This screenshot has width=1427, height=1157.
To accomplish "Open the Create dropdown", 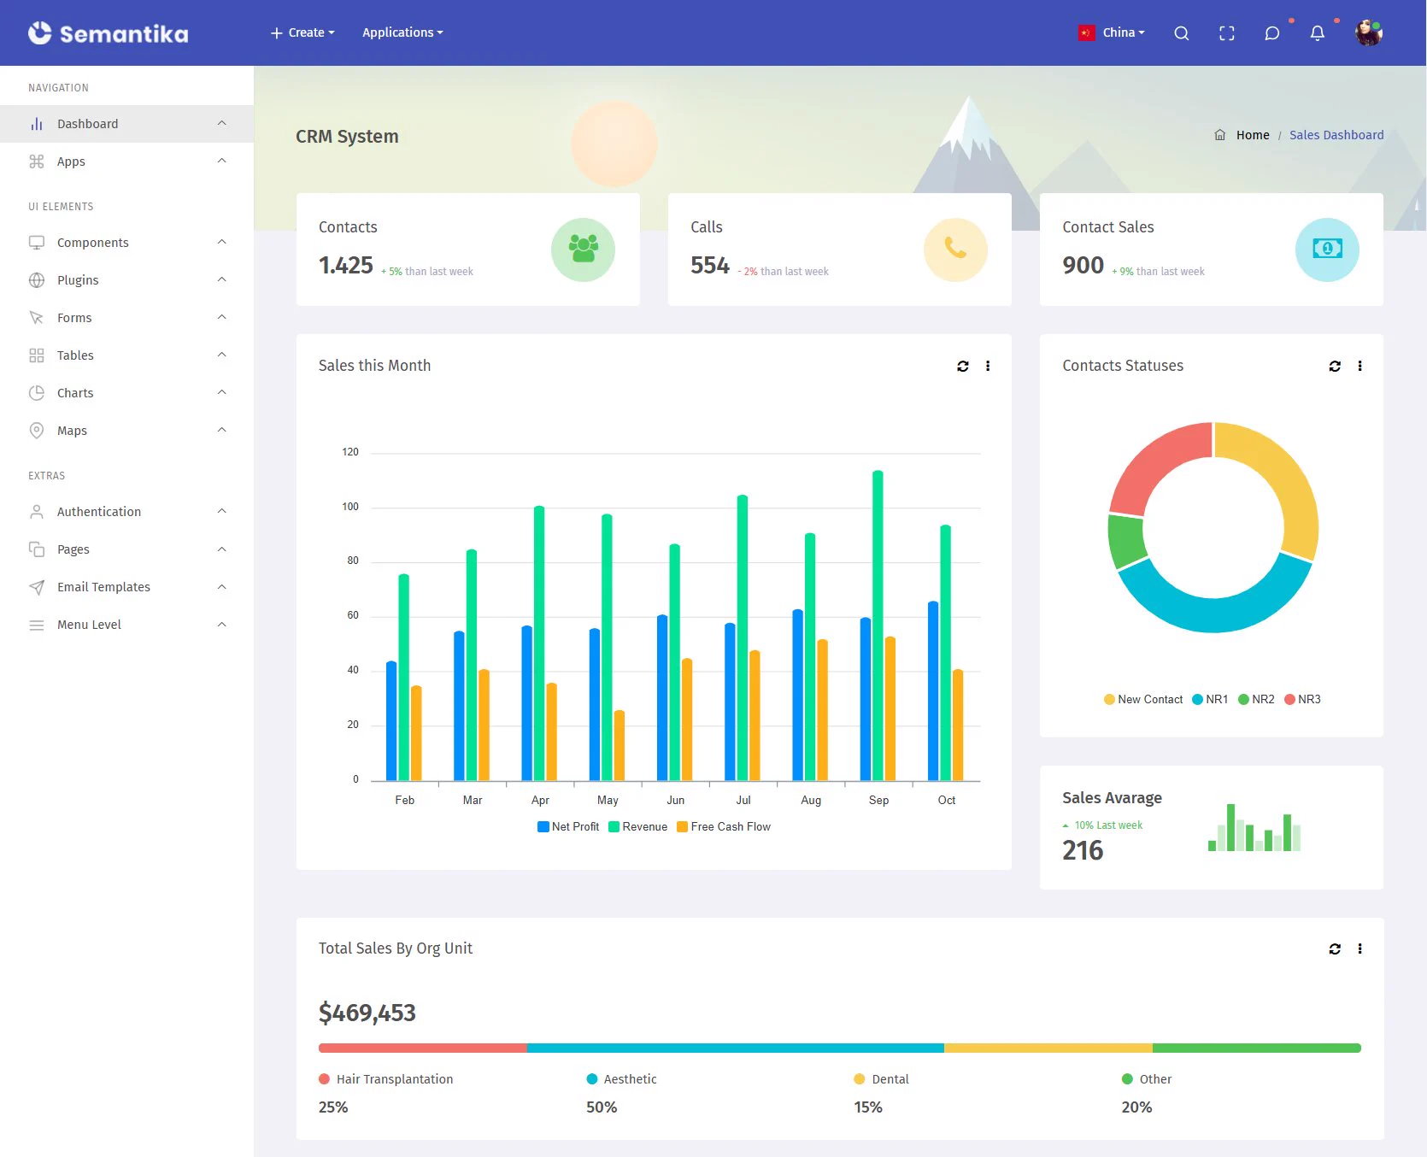I will (x=302, y=32).
